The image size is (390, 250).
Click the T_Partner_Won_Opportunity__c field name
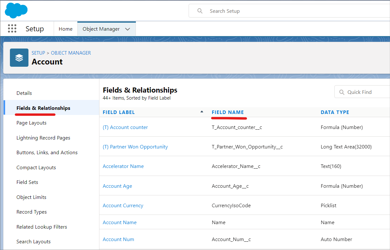click(x=247, y=147)
